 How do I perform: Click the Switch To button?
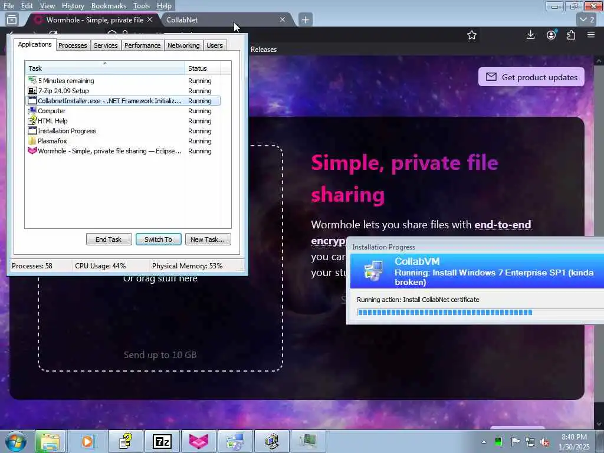158,239
